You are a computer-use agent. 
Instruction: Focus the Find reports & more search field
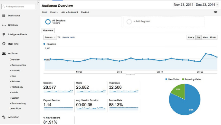19,7
